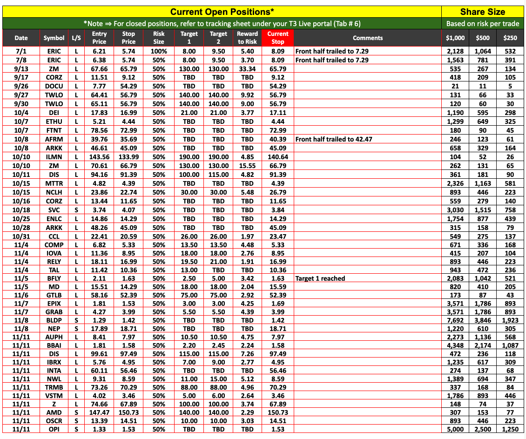Screen dimensions: 526x439
Task: Select the 'Comments' column header
Action: pos(367,38)
